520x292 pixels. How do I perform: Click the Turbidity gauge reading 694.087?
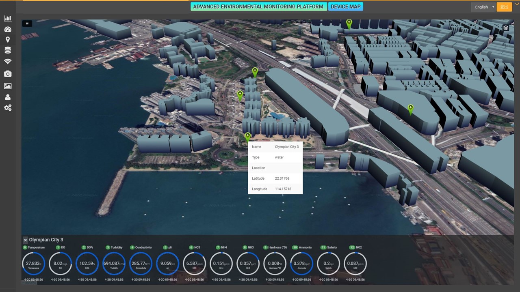pos(114,263)
